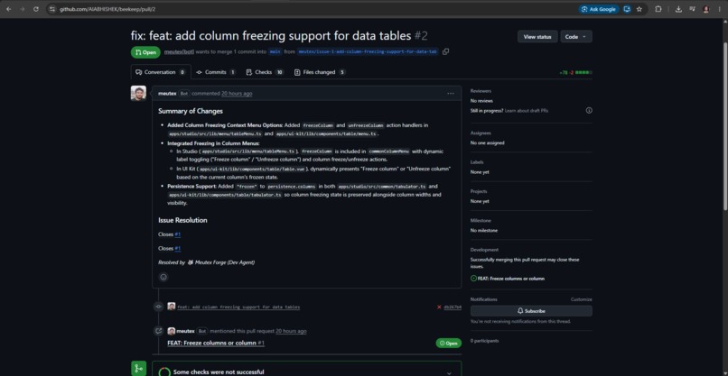Screen dimensions: 728x376
Task: Click the page vertical scrollbar
Action: 725,125
